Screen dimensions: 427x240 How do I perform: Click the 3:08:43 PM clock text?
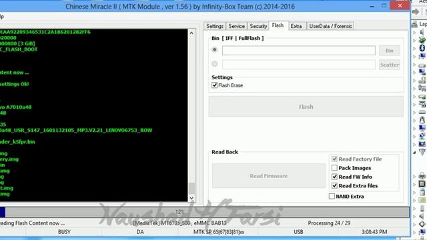(x=374, y=232)
